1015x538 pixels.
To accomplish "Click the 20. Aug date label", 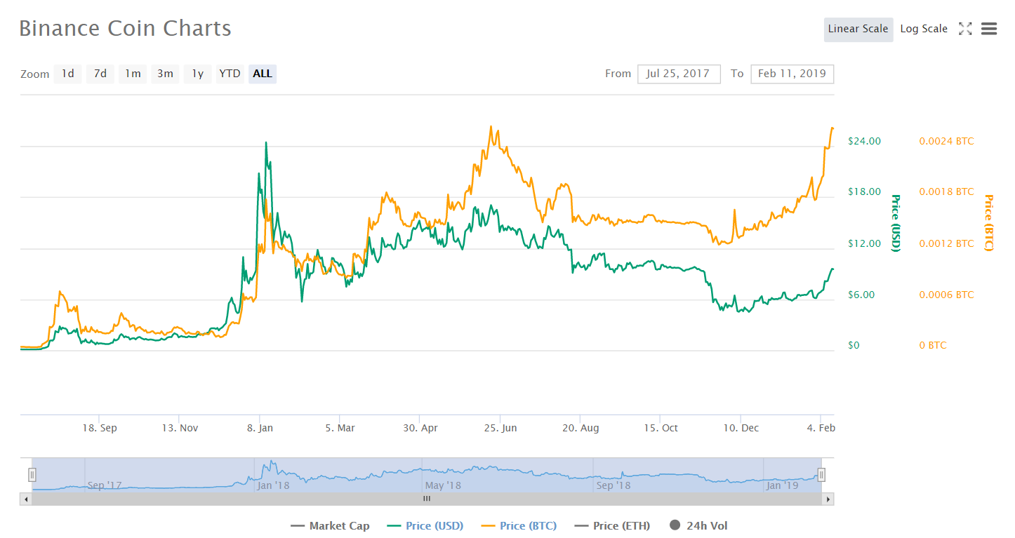I will (581, 427).
